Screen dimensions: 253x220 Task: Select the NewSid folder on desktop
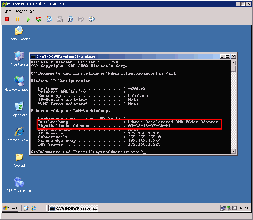(19, 157)
